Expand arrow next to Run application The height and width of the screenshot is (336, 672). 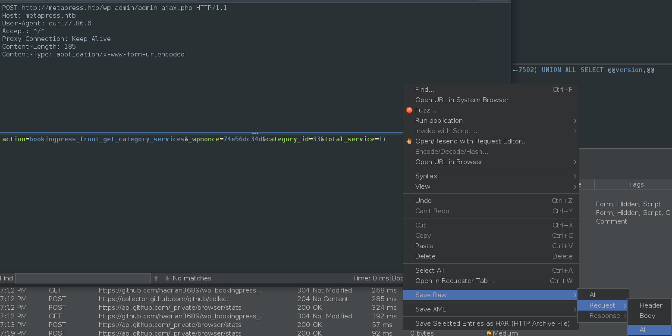click(575, 121)
